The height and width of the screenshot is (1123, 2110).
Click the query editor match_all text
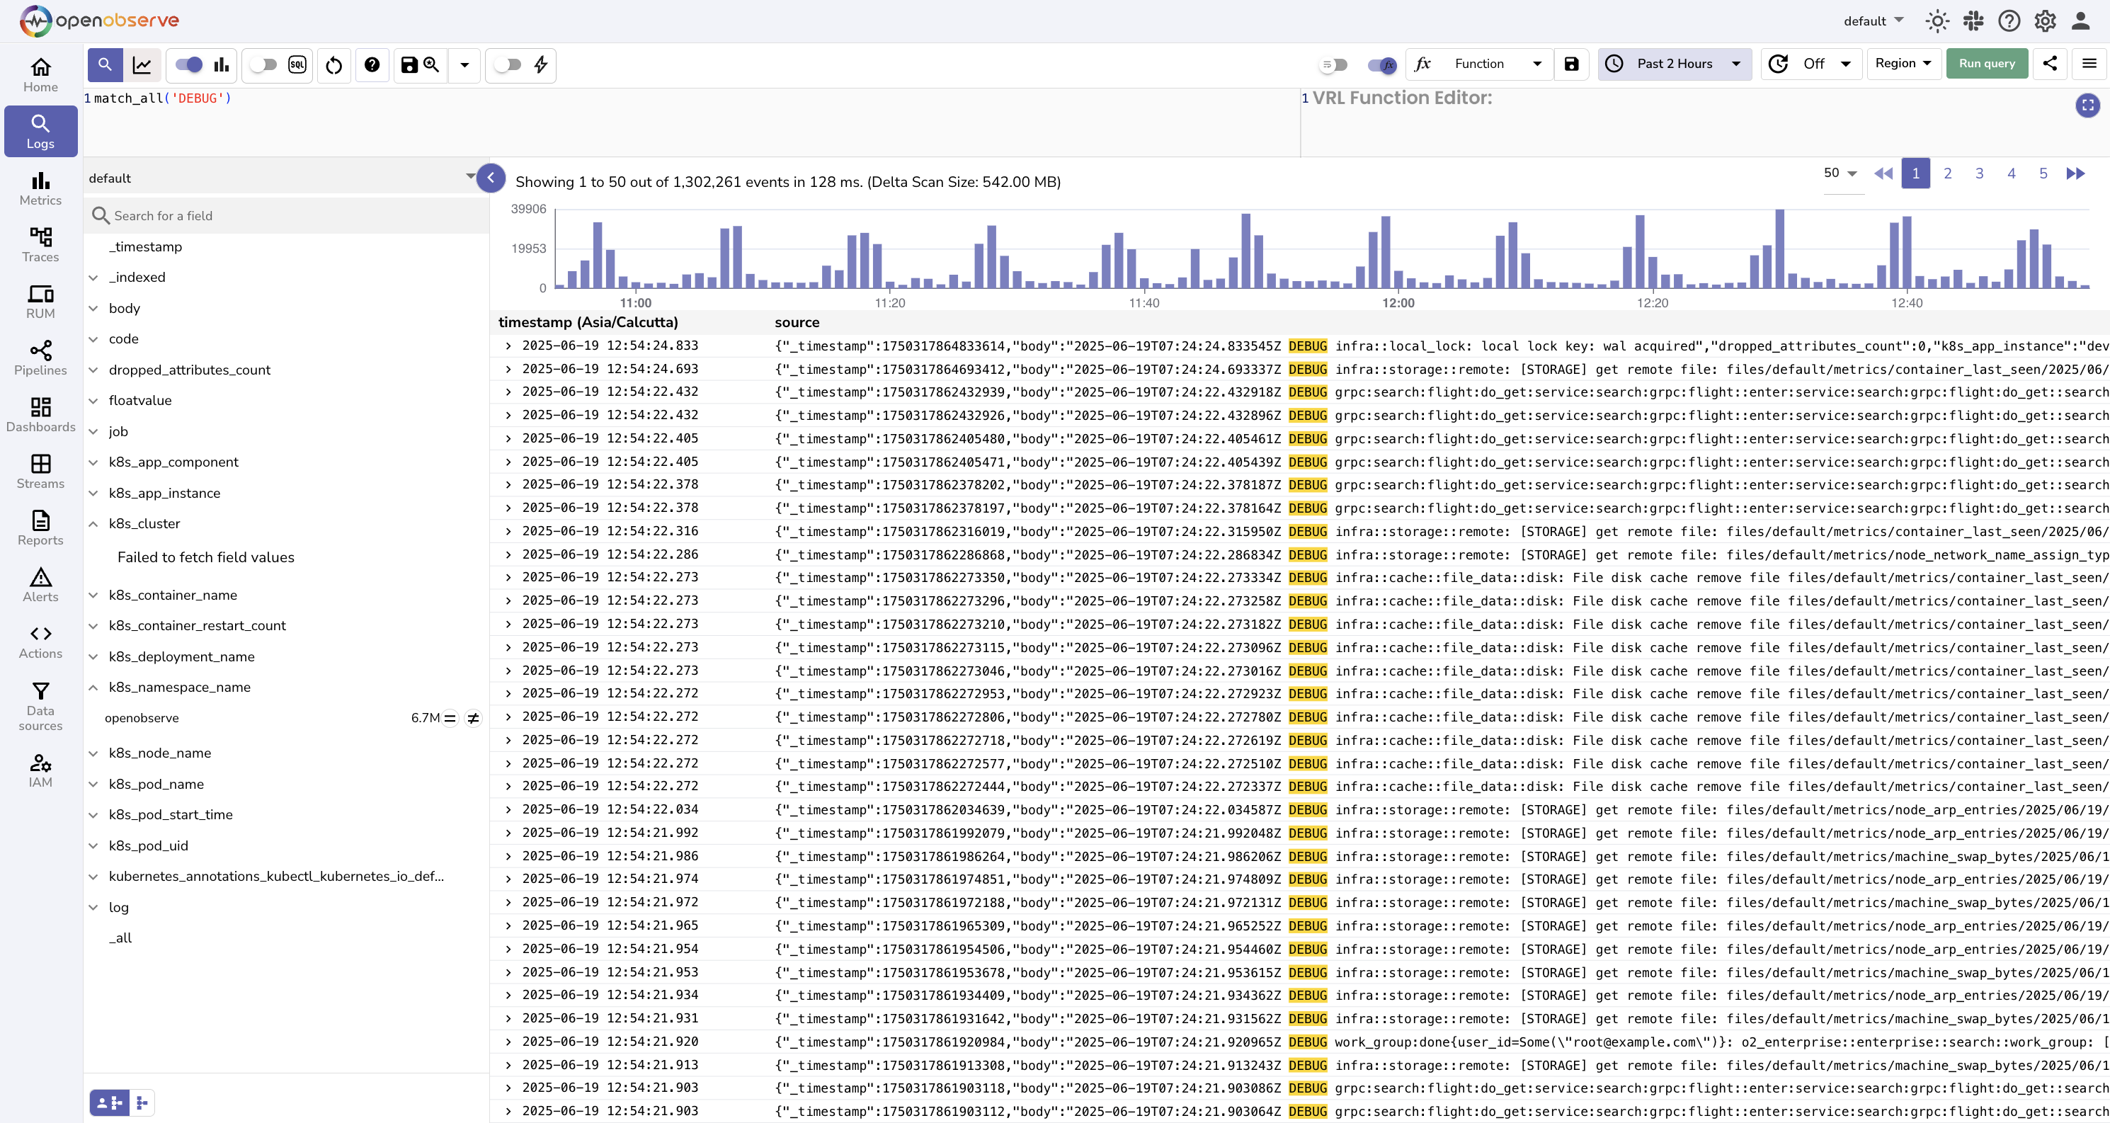162,98
